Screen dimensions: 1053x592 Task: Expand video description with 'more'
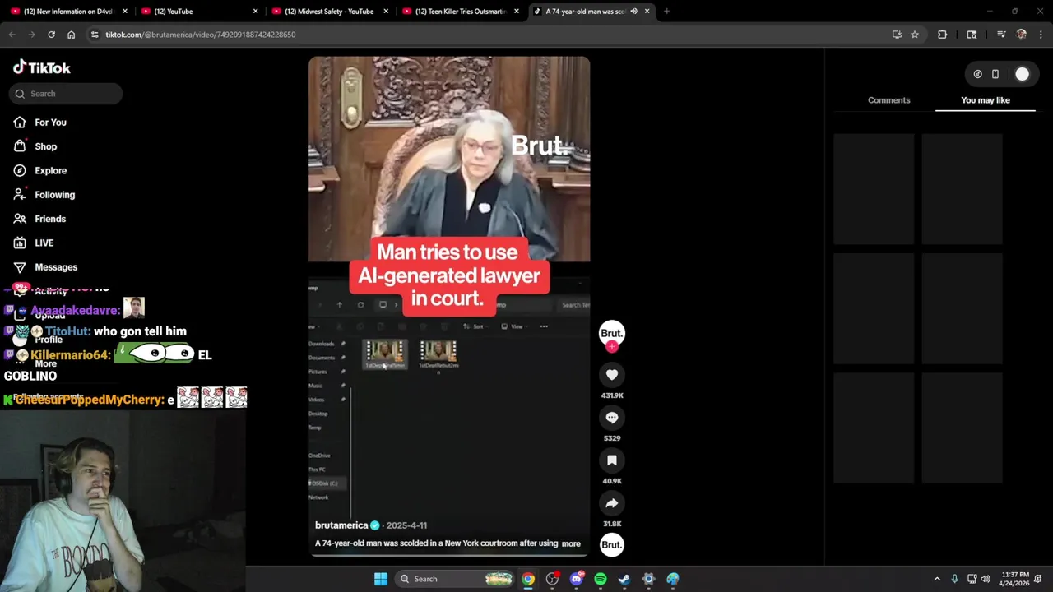(571, 543)
